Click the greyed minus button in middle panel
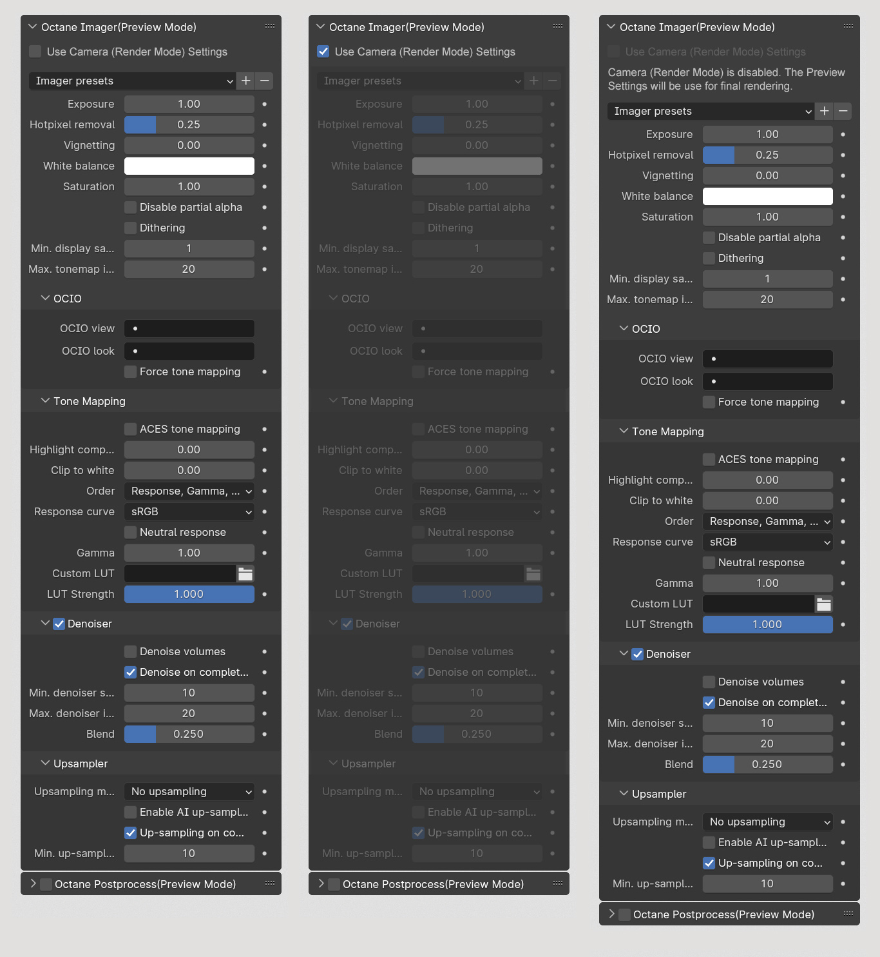880x957 pixels. [x=552, y=81]
